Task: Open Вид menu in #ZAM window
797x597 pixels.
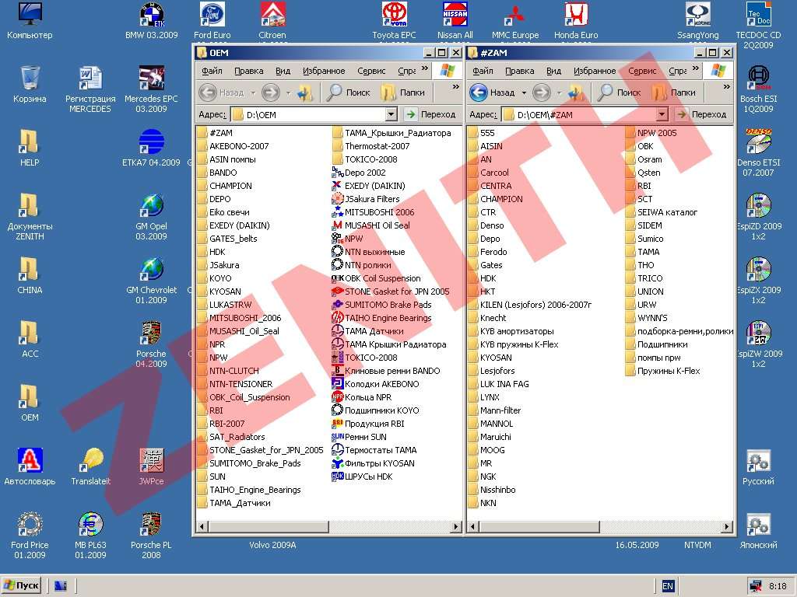Action: coord(553,71)
